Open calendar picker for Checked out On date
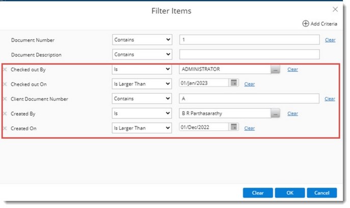 (234, 83)
